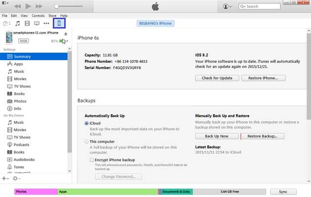
Task: Click main pane scrollbar down arrow
Action: click(309, 181)
